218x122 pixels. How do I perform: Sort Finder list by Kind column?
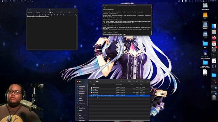pyautogui.click(x=141, y=85)
